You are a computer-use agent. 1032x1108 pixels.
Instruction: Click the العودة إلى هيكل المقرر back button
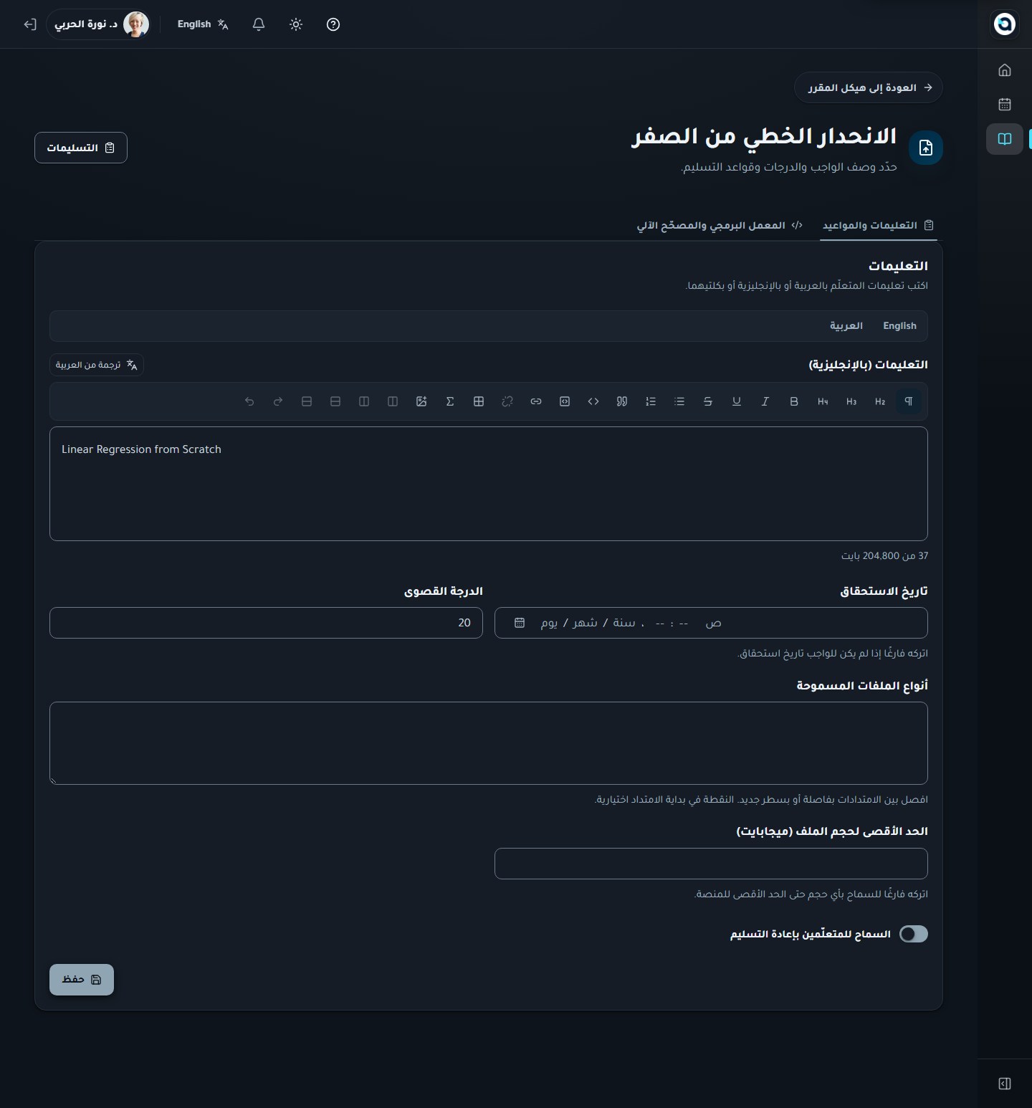click(x=869, y=87)
